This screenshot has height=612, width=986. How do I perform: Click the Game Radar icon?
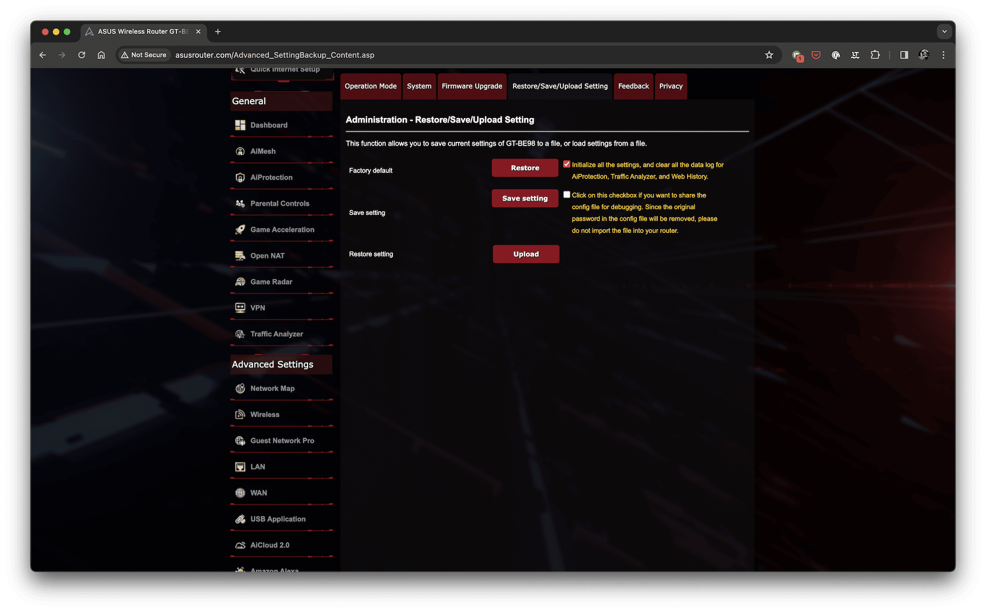click(240, 282)
